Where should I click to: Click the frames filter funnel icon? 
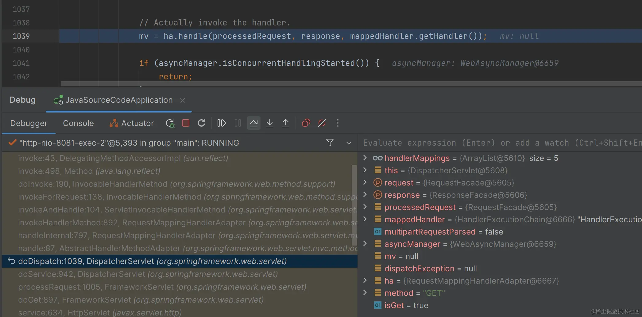[x=330, y=143]
